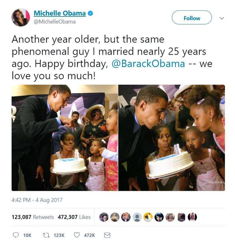Open the @BarackObama mention
The image size is (235, 247).
coord(148,64)
